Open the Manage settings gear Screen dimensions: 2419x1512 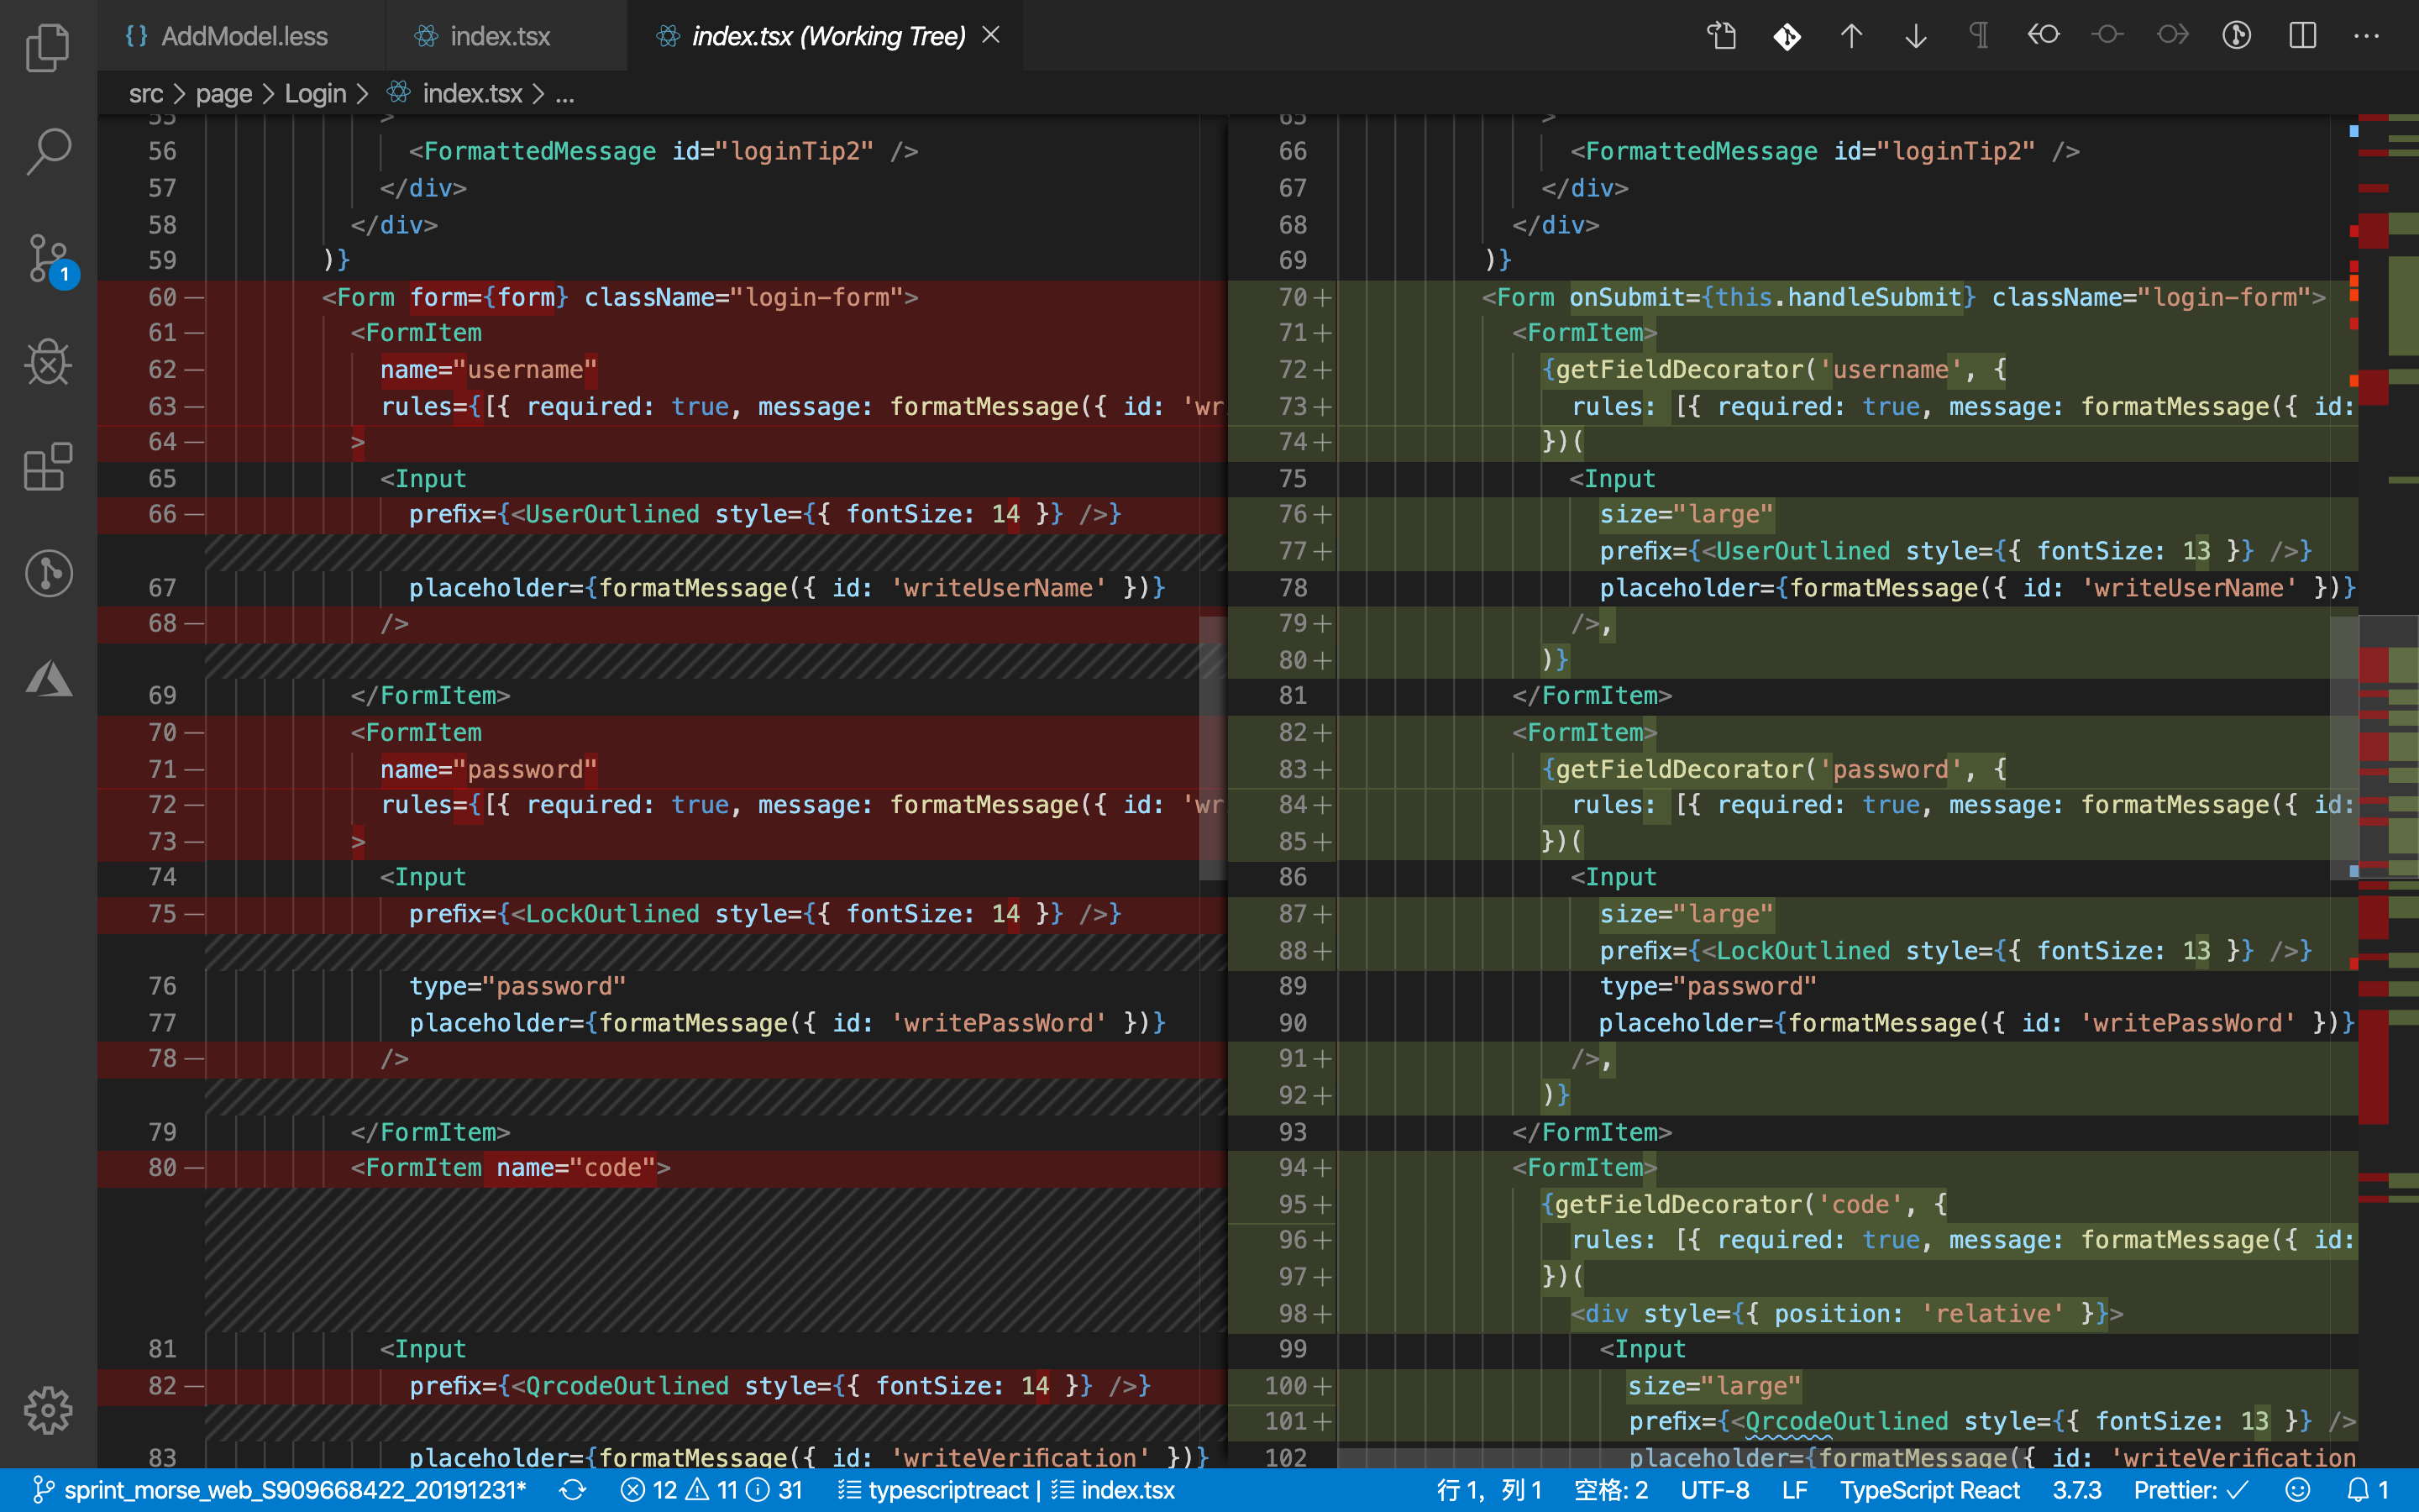coord(48,1410)
